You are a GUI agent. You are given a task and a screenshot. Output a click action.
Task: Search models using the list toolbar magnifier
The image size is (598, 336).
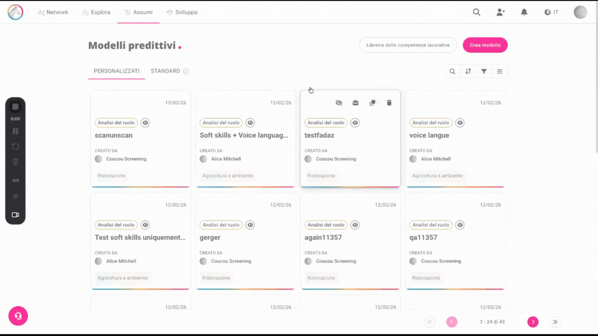tap(452, 71)
